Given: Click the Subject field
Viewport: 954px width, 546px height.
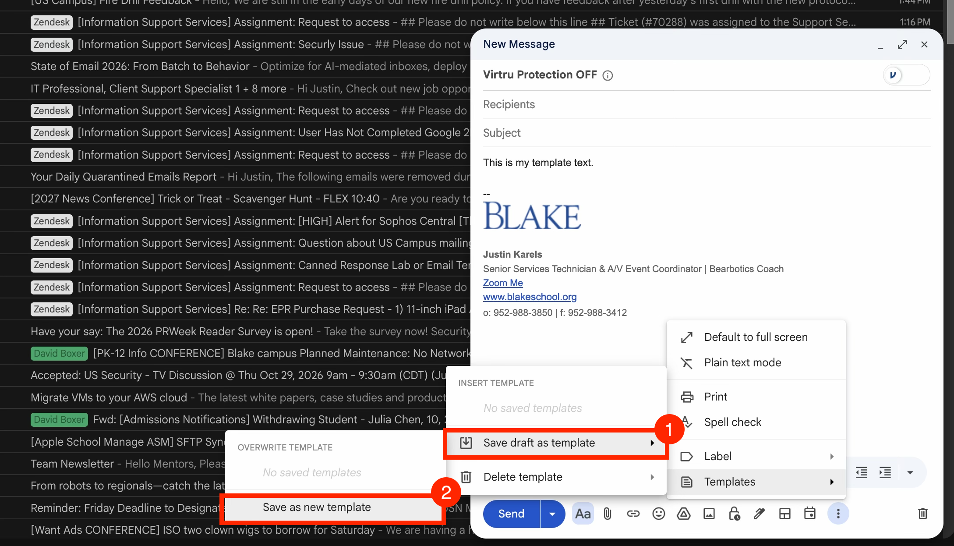Looking at the screenshot, I should pyautogui.click(x=707, y=133).
